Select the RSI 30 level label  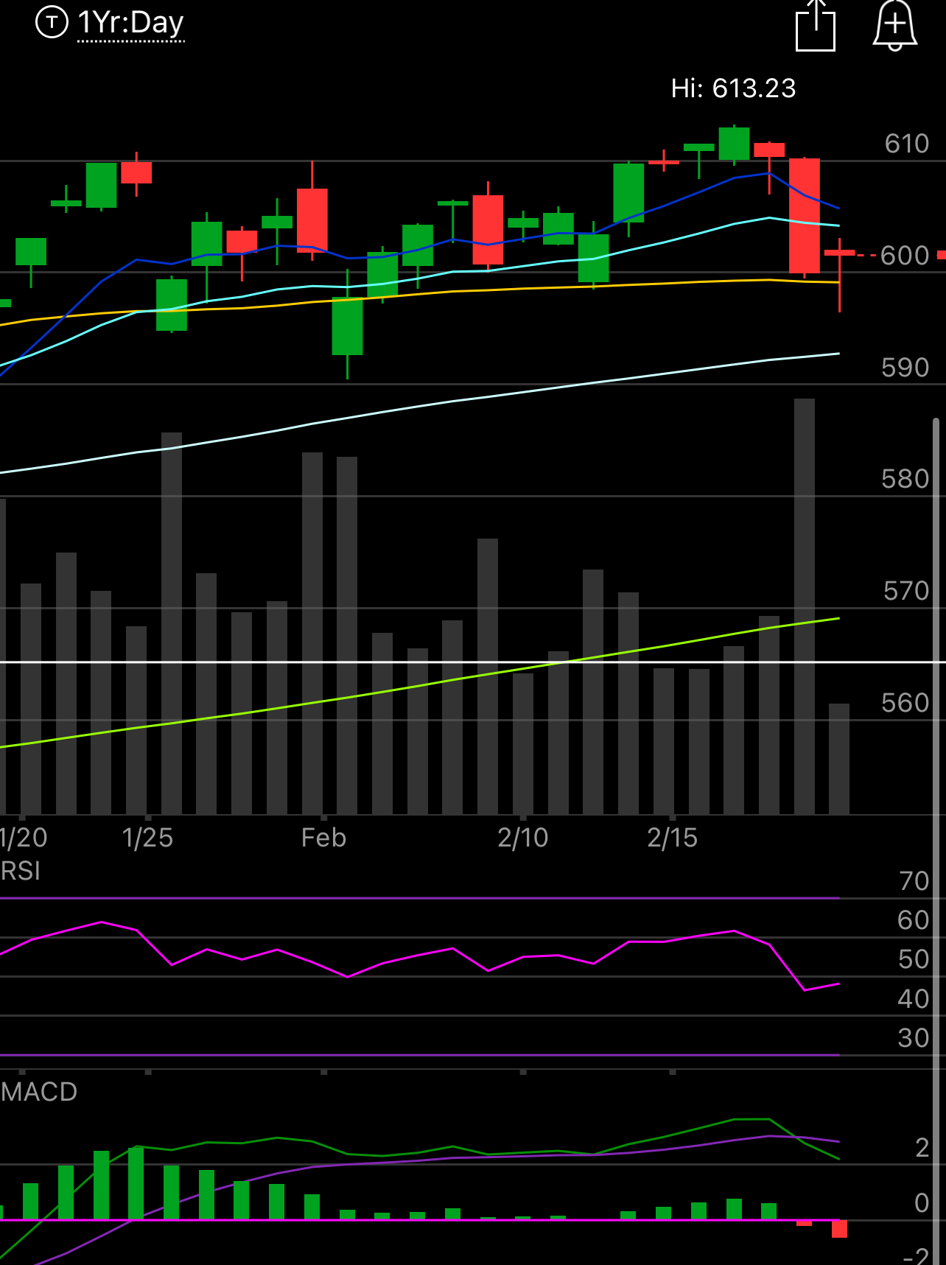click(x=914, y=1038)
